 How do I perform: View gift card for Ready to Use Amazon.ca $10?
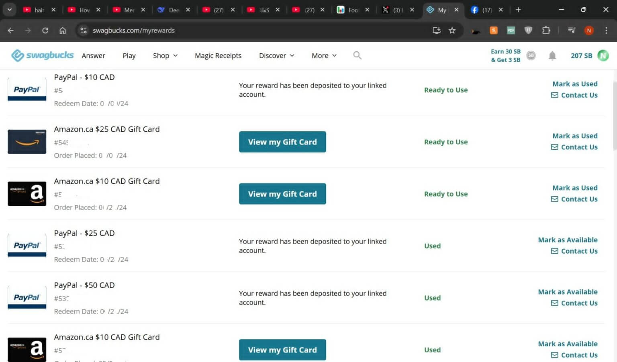[282, 194]
